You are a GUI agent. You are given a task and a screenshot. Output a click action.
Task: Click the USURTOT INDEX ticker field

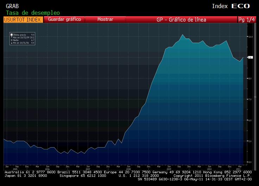(x=23, y=19)
